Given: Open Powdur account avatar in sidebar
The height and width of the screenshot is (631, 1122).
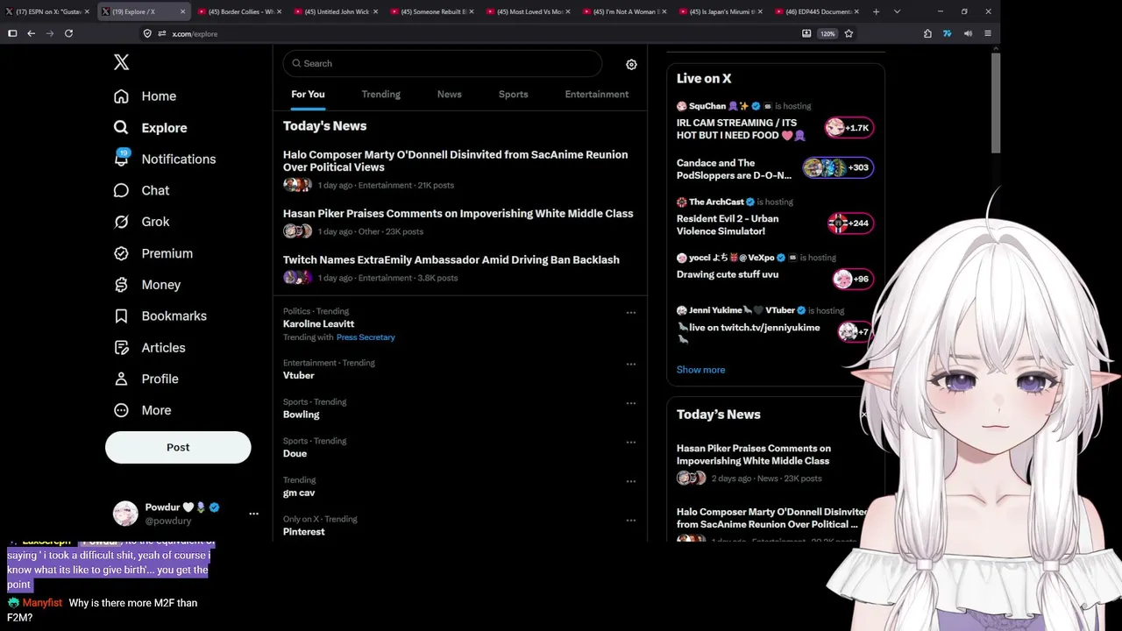Looking at the screenshot, I should point(125,514).
